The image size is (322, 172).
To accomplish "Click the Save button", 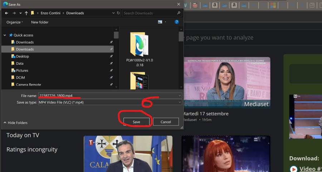I will click(x=136, y=122).
